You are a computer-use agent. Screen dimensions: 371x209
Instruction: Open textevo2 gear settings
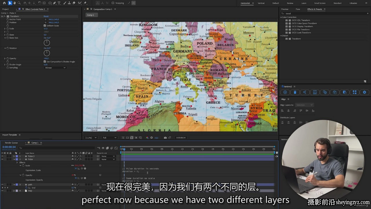pyautogui.click(x=364, y=92)
